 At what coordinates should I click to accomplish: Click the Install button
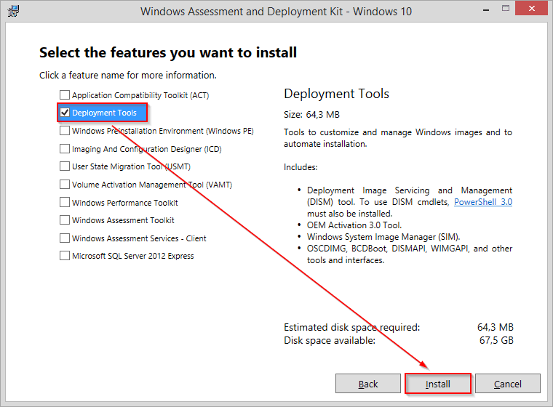pos(438,384)
